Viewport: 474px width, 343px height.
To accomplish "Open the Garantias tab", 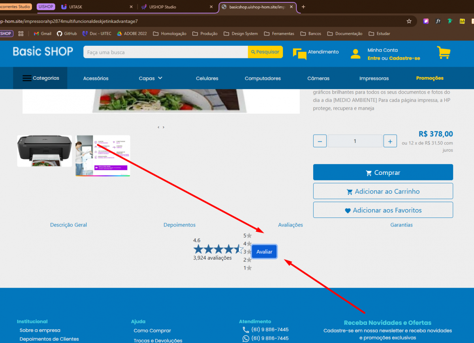I will (x=401, y=225).
